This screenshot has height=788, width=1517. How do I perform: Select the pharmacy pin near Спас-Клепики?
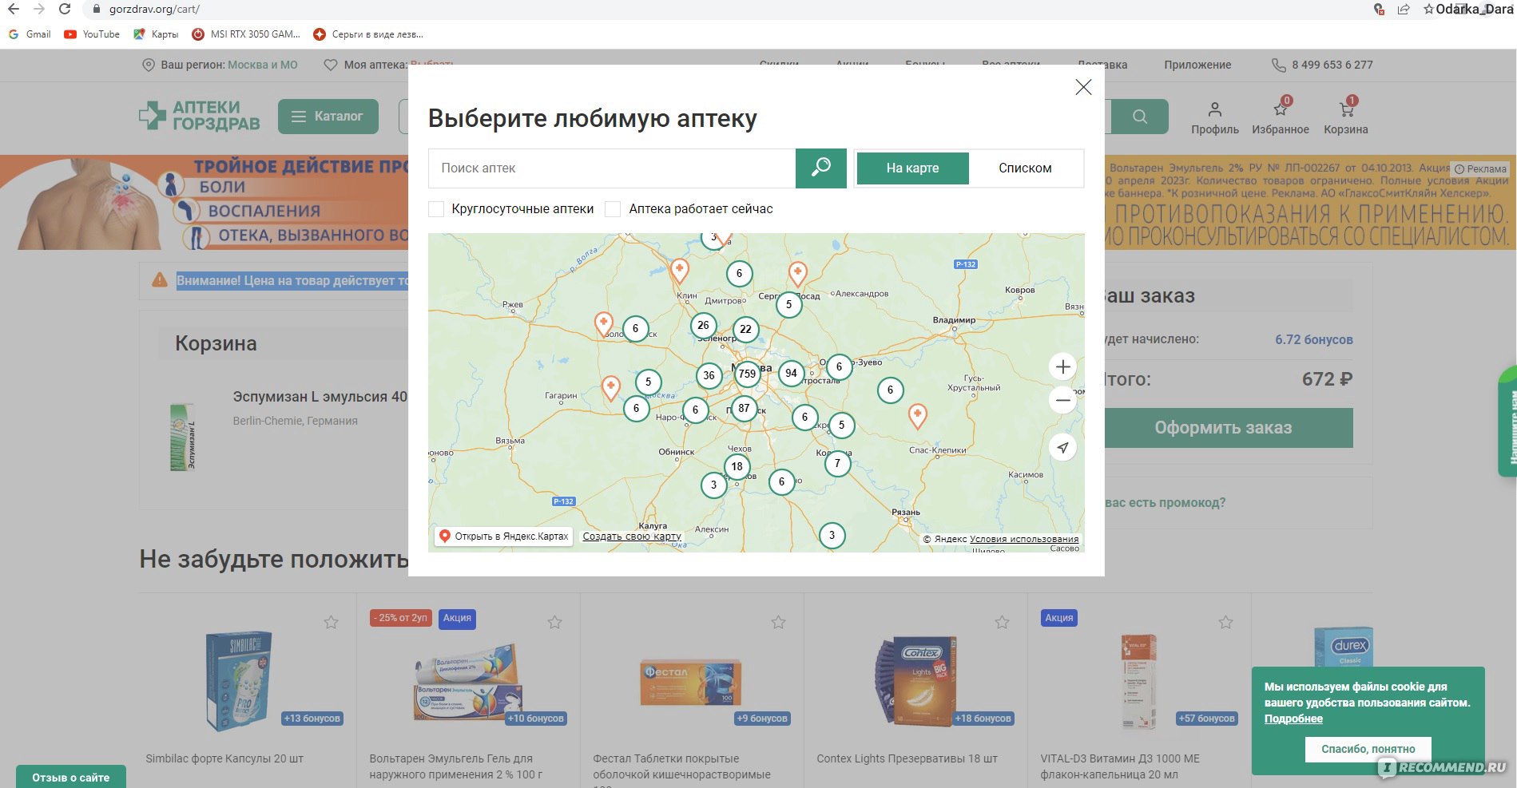918,416
